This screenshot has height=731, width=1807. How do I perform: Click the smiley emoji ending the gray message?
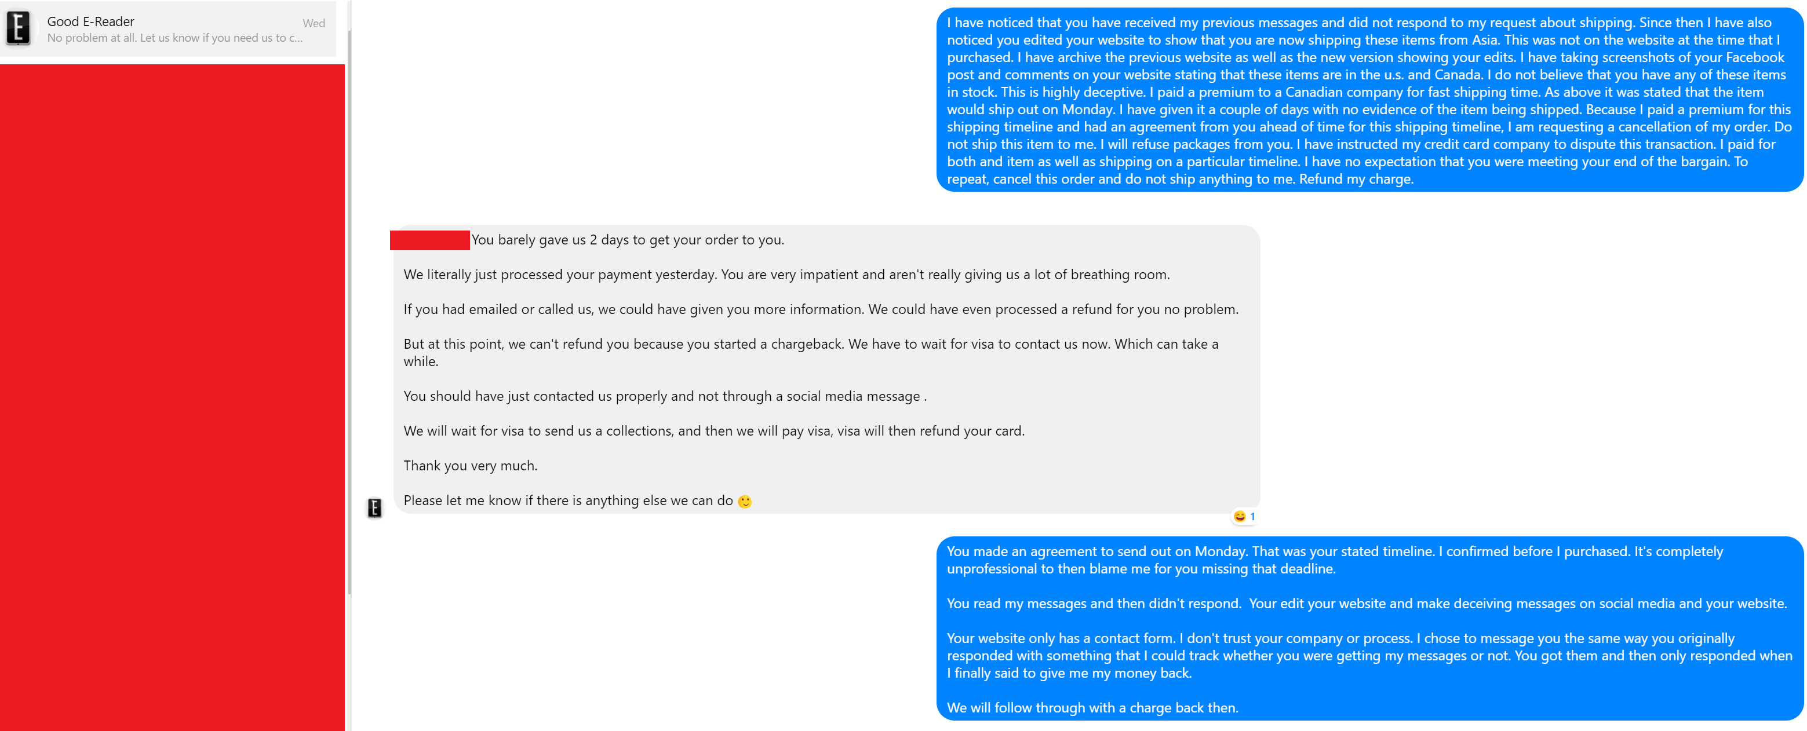(744, 501)
